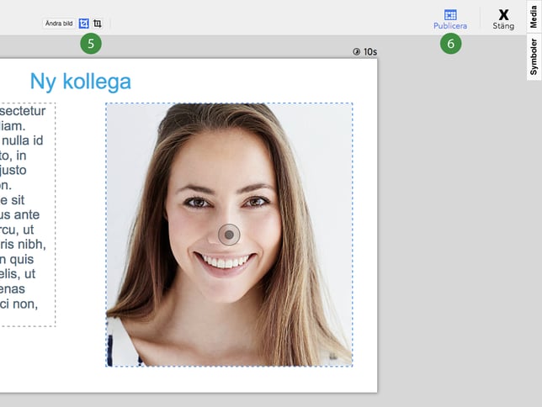Click the timer clock icon beside 10s
Viewport: 542px width, 407px height.
pos(357,52)
